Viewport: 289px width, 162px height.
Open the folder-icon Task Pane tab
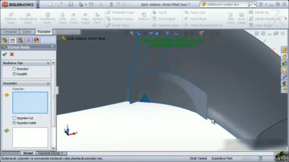click(x=284, y=70)
